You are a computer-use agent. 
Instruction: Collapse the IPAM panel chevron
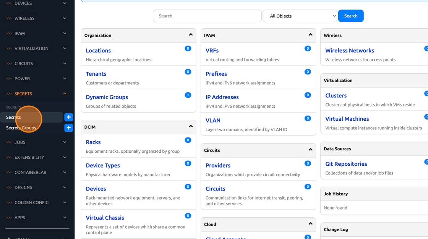tap(310, 35)
